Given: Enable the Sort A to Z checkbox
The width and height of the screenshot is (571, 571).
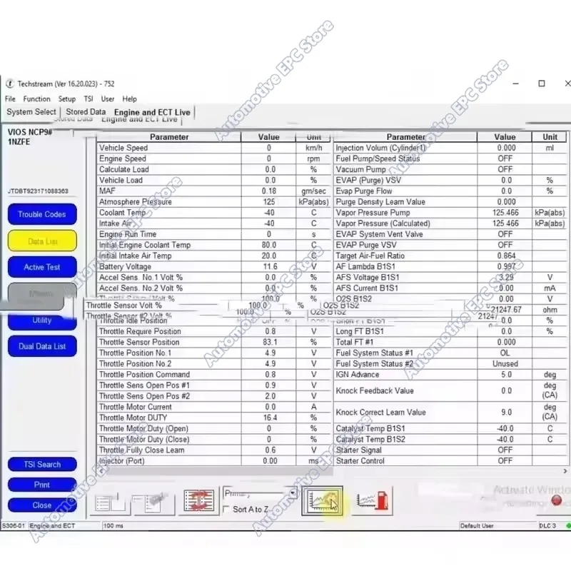Looking at the screenshot, I should (x=226, y=509).
